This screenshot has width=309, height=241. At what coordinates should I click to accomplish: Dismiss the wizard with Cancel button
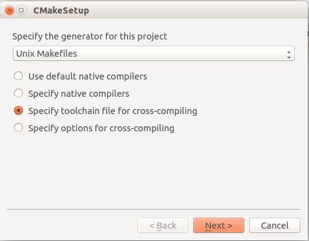[x=275, y=226]
